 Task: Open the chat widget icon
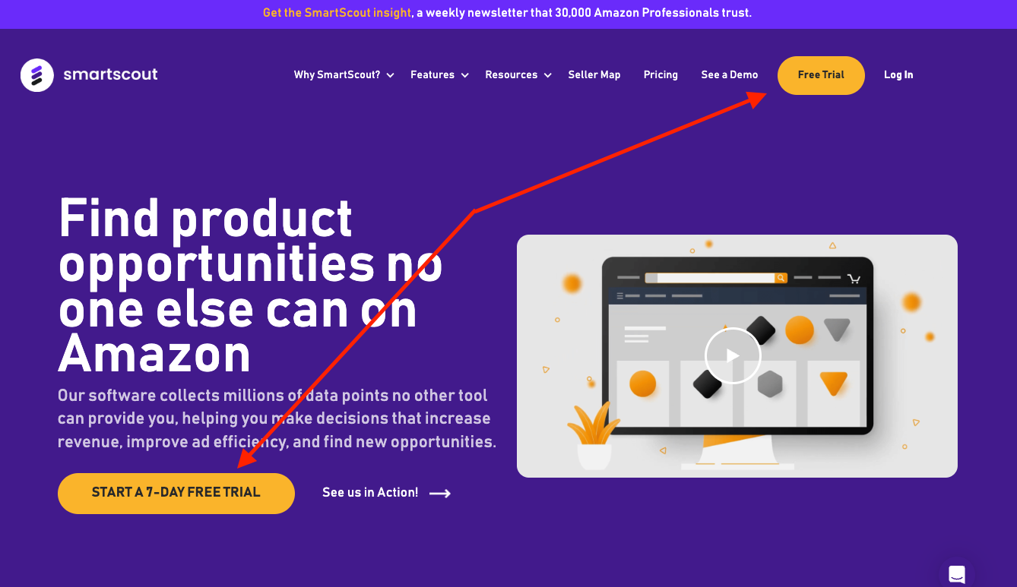tap(957, 573)
